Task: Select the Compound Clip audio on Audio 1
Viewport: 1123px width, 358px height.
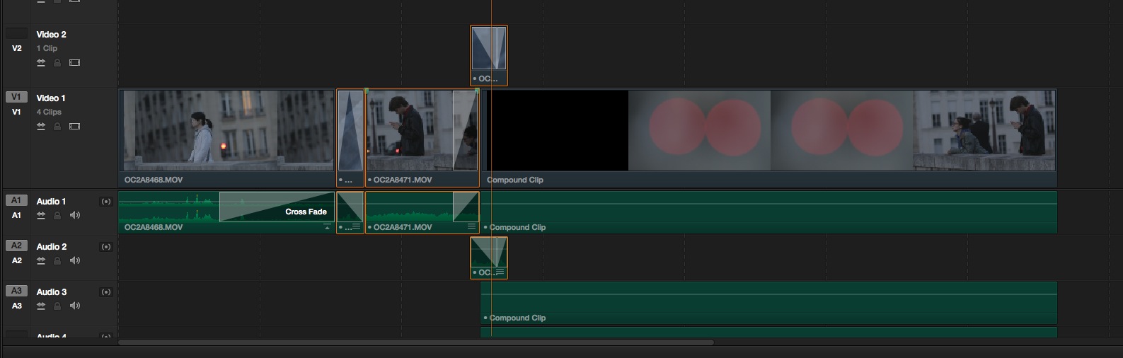Action: click(x=768, y=212)
